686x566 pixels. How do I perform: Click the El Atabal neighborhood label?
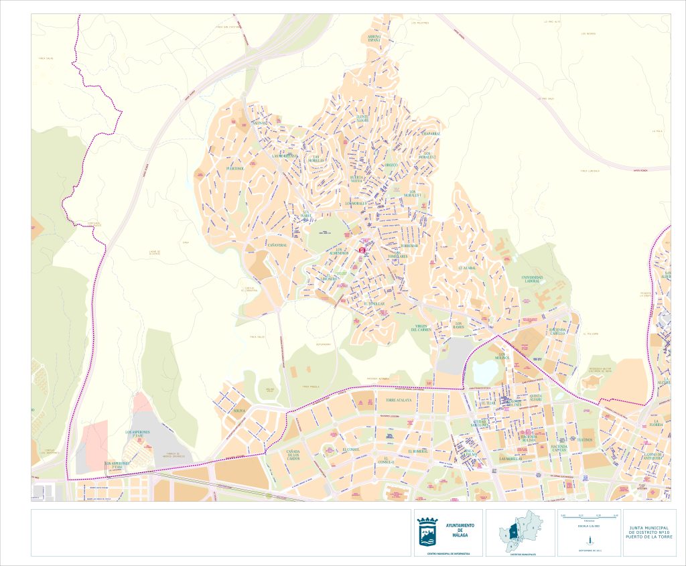click(467, 267)
